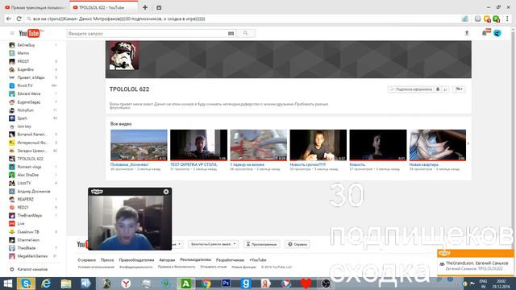
Task: Open a new browser tab with plus
Action: [x=145, y=7]
